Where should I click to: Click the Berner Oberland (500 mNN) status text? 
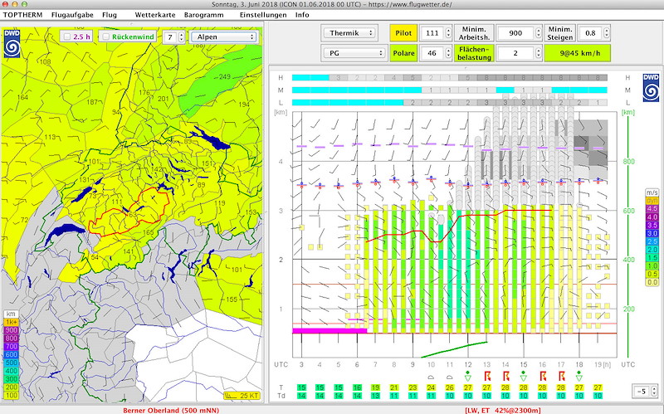(x=171, y=410)
